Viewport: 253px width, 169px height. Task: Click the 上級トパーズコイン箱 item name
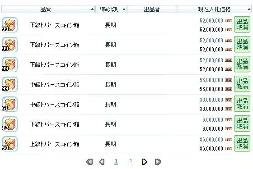click(x=55, y=144)
